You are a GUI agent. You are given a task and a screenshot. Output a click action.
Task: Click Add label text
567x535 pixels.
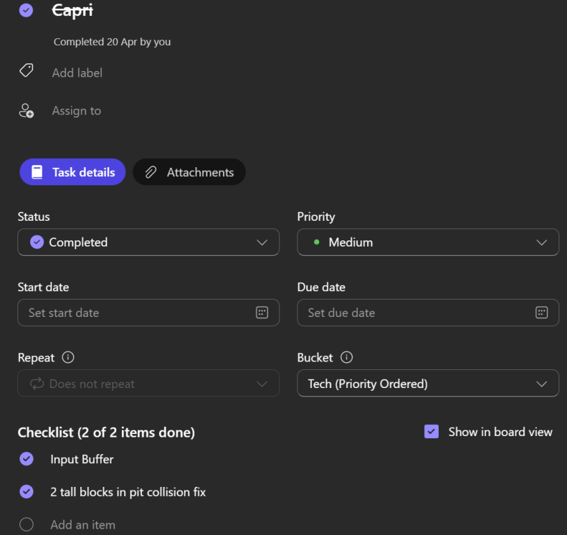click(77, 72)
